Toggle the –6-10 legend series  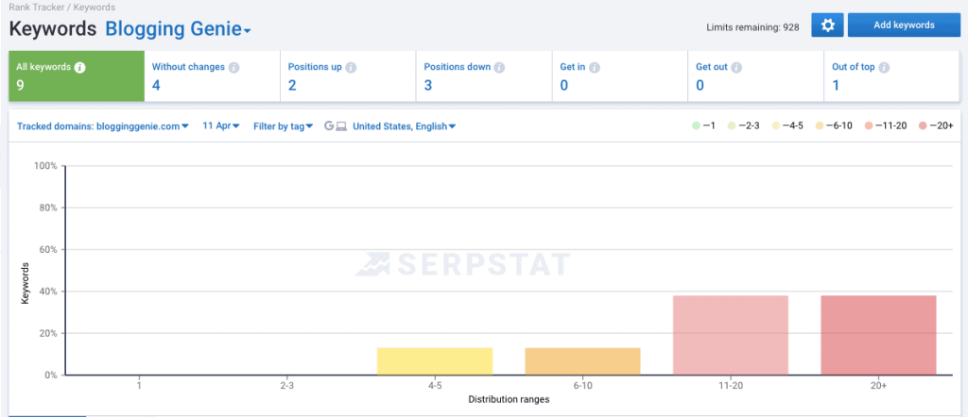834,125
